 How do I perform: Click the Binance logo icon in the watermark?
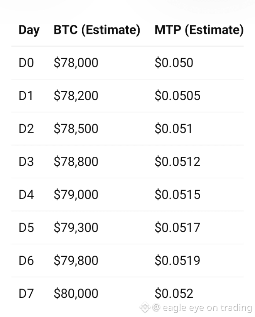click(x=145, y=308)
